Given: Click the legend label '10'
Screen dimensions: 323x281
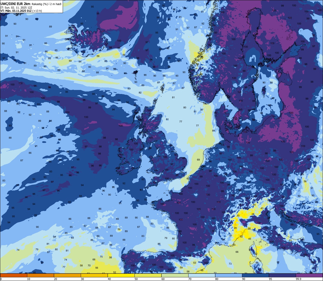Looking at the screenshot, I should click(x=29, y=279).
